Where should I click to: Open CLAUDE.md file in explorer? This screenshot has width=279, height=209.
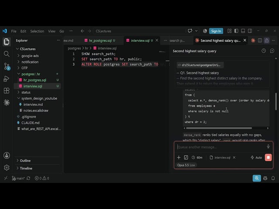(x=31, y=123)
